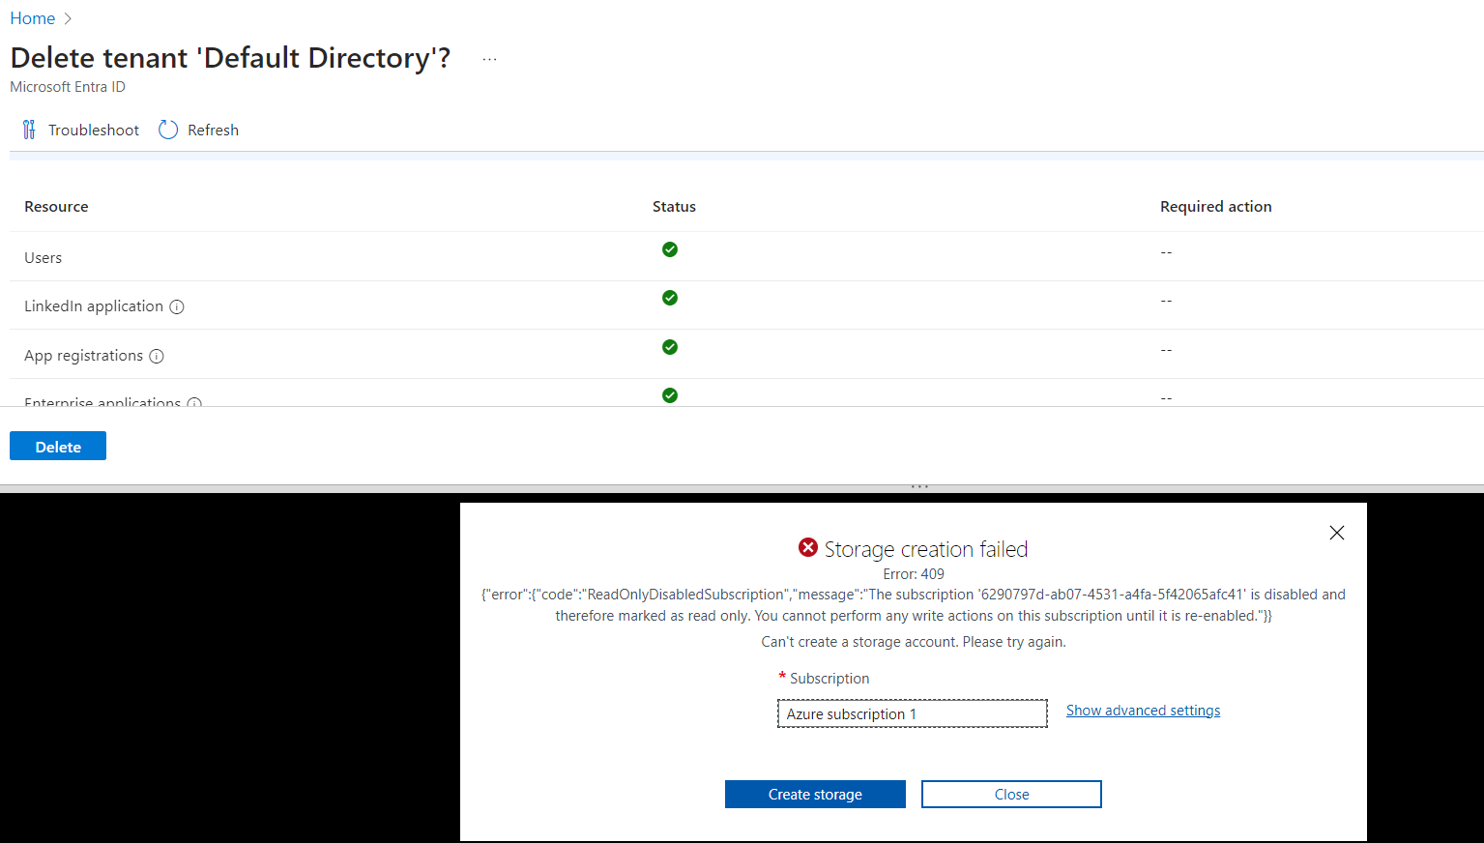The height and width of the screenshot is (843, 1484).
Task: Dismiss the dialog with the X icon
Action: [1336, 533]
